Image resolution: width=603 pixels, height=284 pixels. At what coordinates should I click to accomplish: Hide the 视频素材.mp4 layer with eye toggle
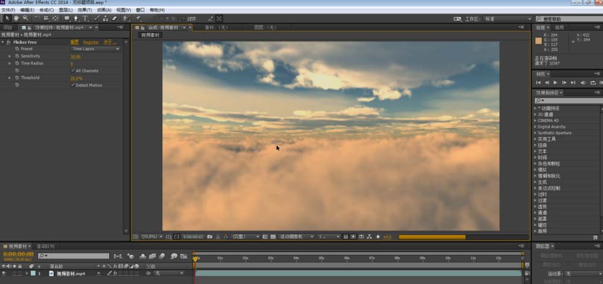[4, 274]
